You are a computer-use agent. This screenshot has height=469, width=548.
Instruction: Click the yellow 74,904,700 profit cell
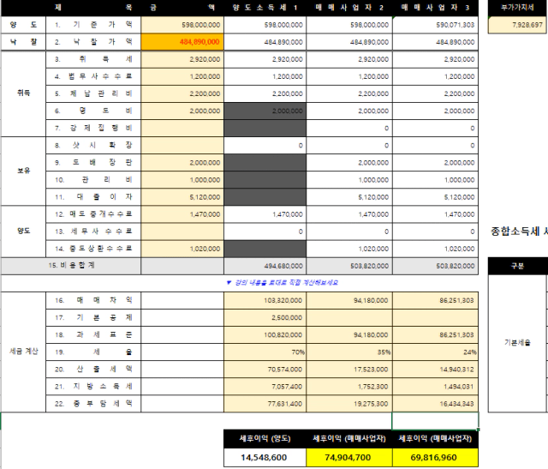click(x=349, y=458)
